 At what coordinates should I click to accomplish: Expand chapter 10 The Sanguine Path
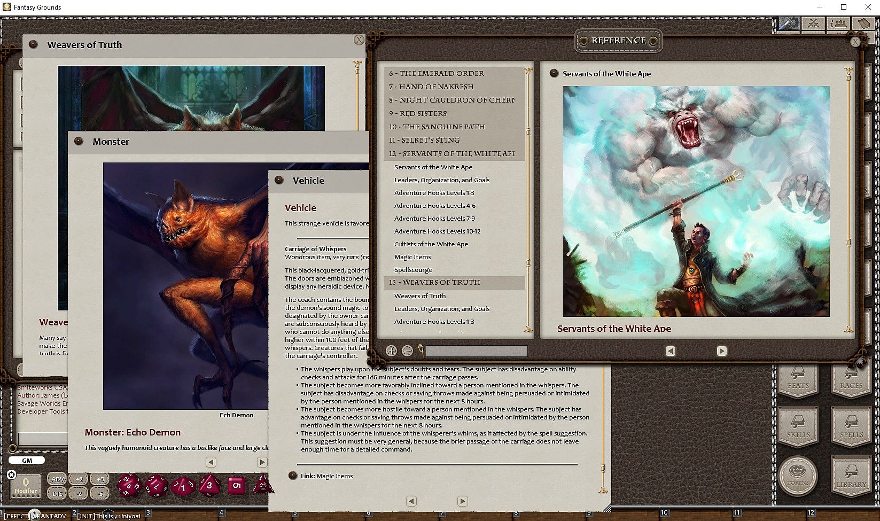(x=454, y=127)
